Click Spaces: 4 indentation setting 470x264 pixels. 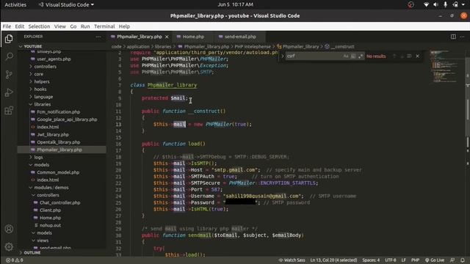click(371, 260)
